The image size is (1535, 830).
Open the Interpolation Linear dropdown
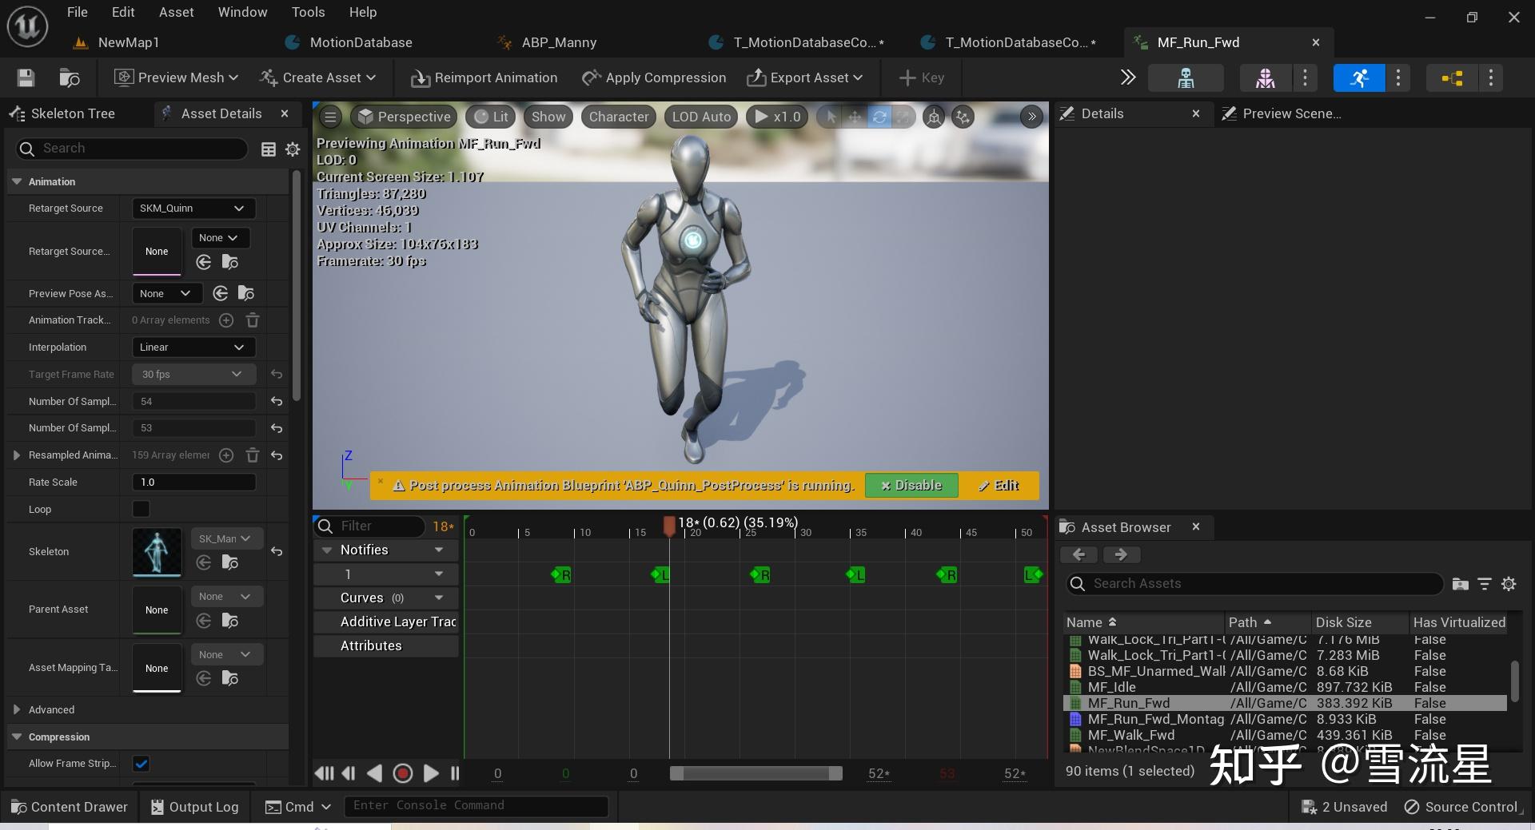[x=193, y=347]
